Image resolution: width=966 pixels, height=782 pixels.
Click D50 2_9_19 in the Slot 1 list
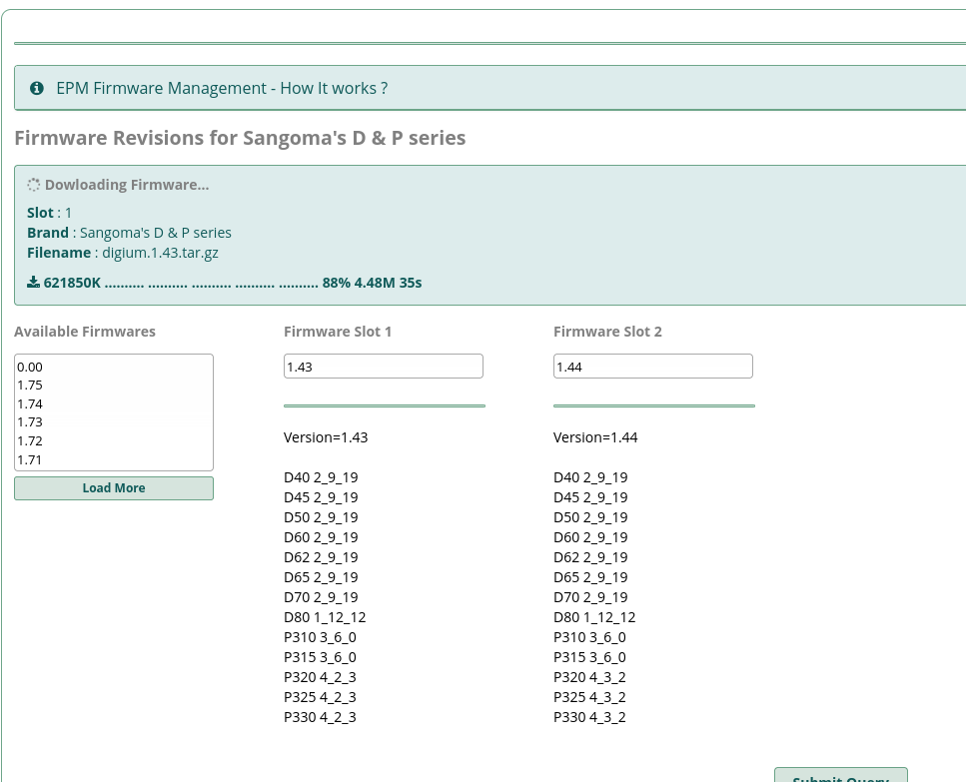click(x=321, y=517)
